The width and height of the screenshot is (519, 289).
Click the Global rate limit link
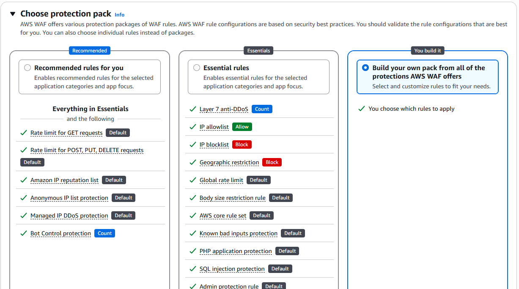click(221, 180)
